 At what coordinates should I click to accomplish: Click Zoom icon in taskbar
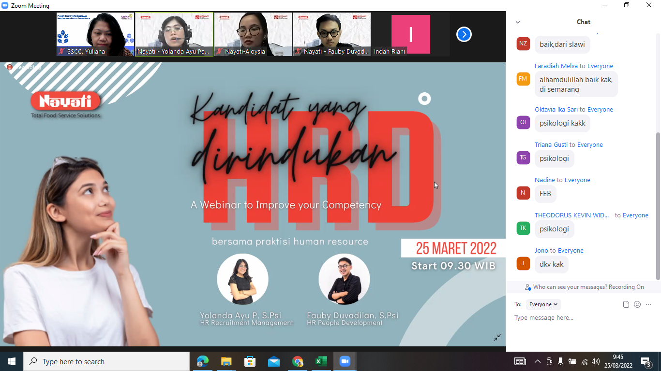345,361
